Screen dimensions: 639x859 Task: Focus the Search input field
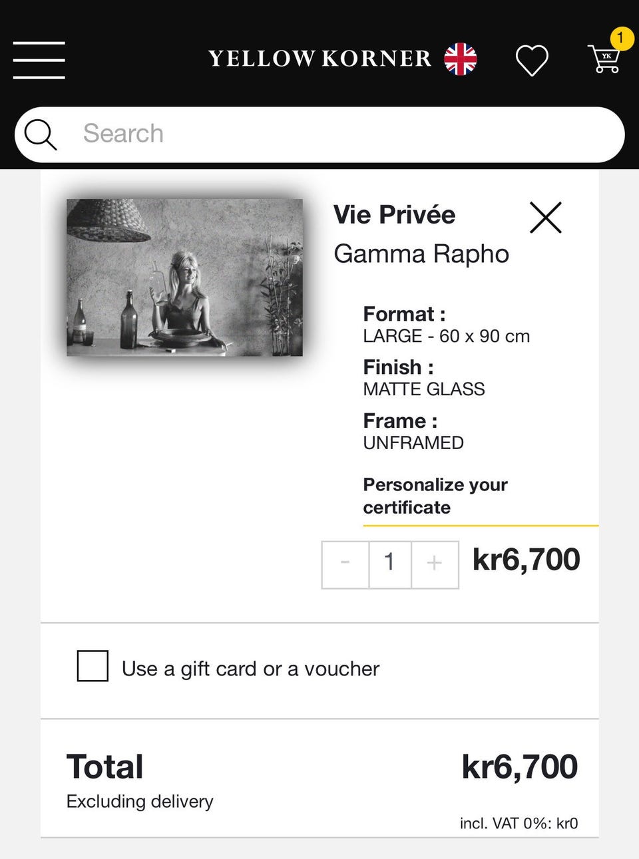346,134
